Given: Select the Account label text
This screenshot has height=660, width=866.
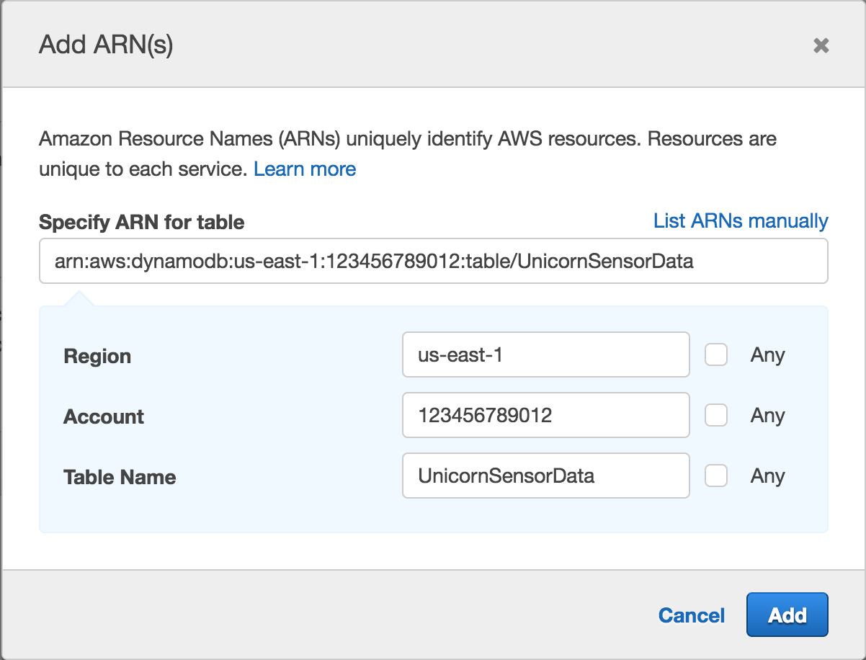Looking at the screenshot, I should point(104,416).
